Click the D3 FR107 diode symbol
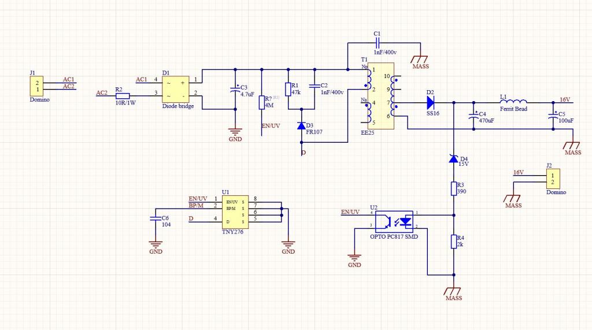The image size is (592, 330). click(x=301, y=125)
